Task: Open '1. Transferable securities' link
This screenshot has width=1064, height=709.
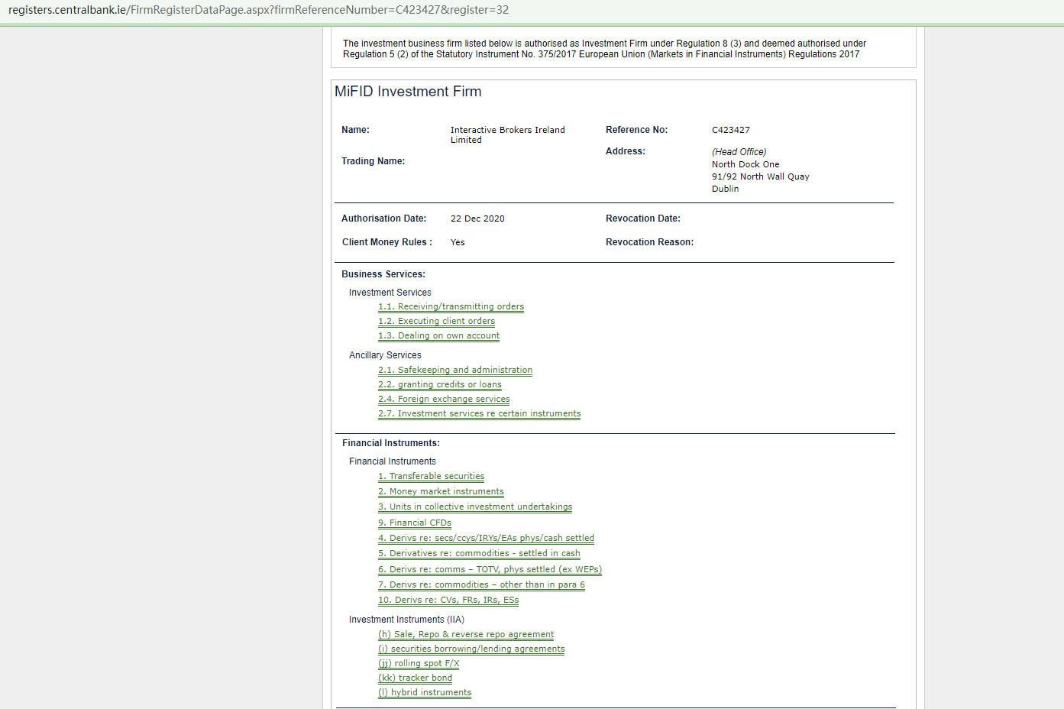Action: (431, 476)
